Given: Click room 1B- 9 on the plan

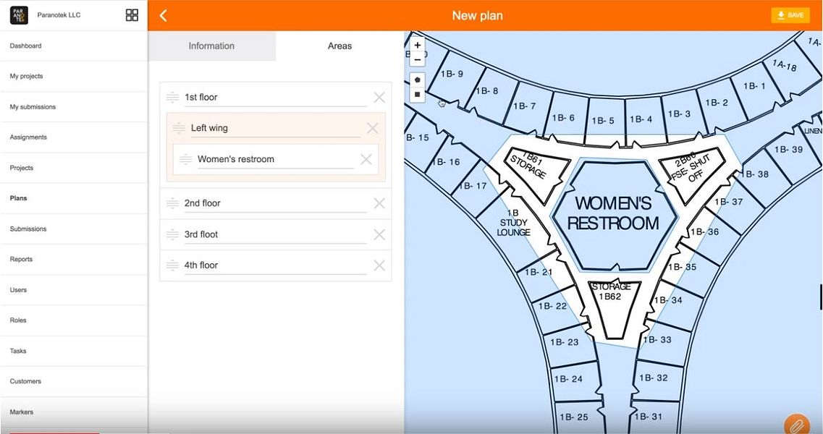Looking at the screenshot, I should pos(452,75).
